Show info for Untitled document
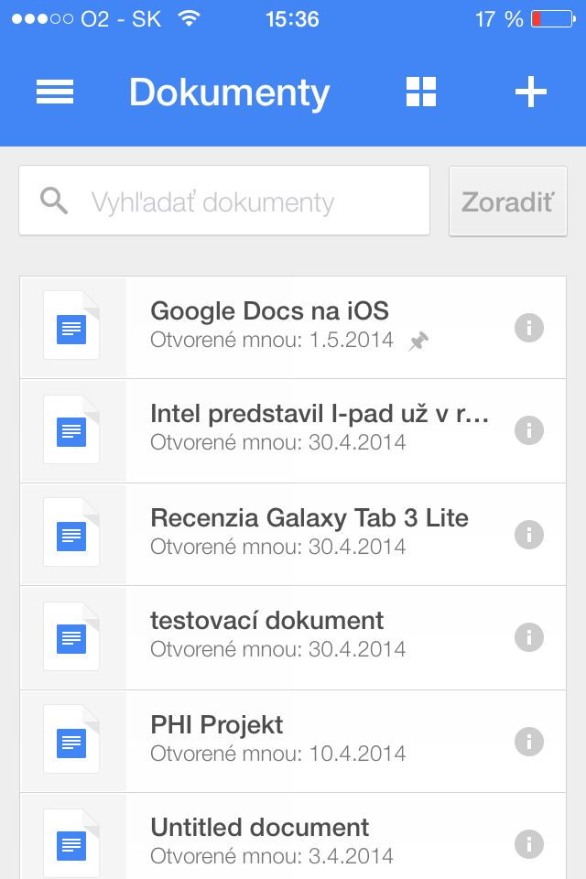 [529, 843]
